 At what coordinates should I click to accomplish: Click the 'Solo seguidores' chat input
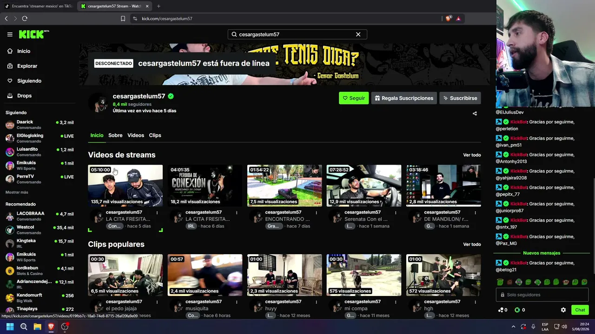(542, 295)
